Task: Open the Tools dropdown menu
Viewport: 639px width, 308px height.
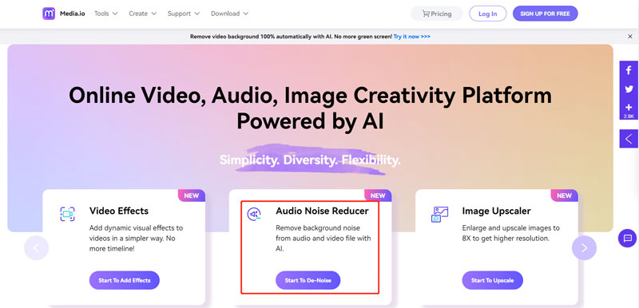Action: point(106,14)
